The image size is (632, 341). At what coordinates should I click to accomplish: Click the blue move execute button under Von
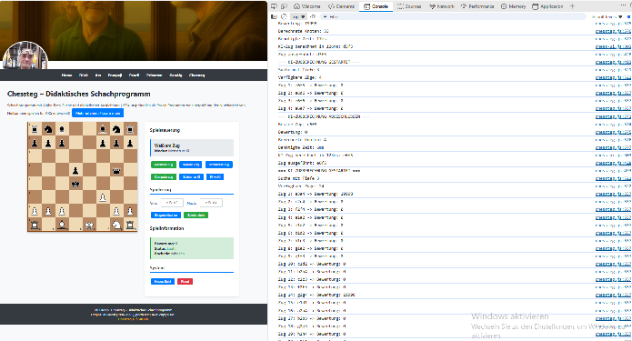166,215
